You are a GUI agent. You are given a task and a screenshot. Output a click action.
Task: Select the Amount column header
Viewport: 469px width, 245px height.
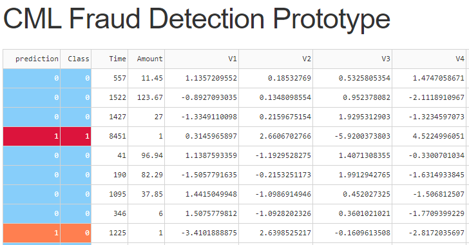tap(146, 59)
